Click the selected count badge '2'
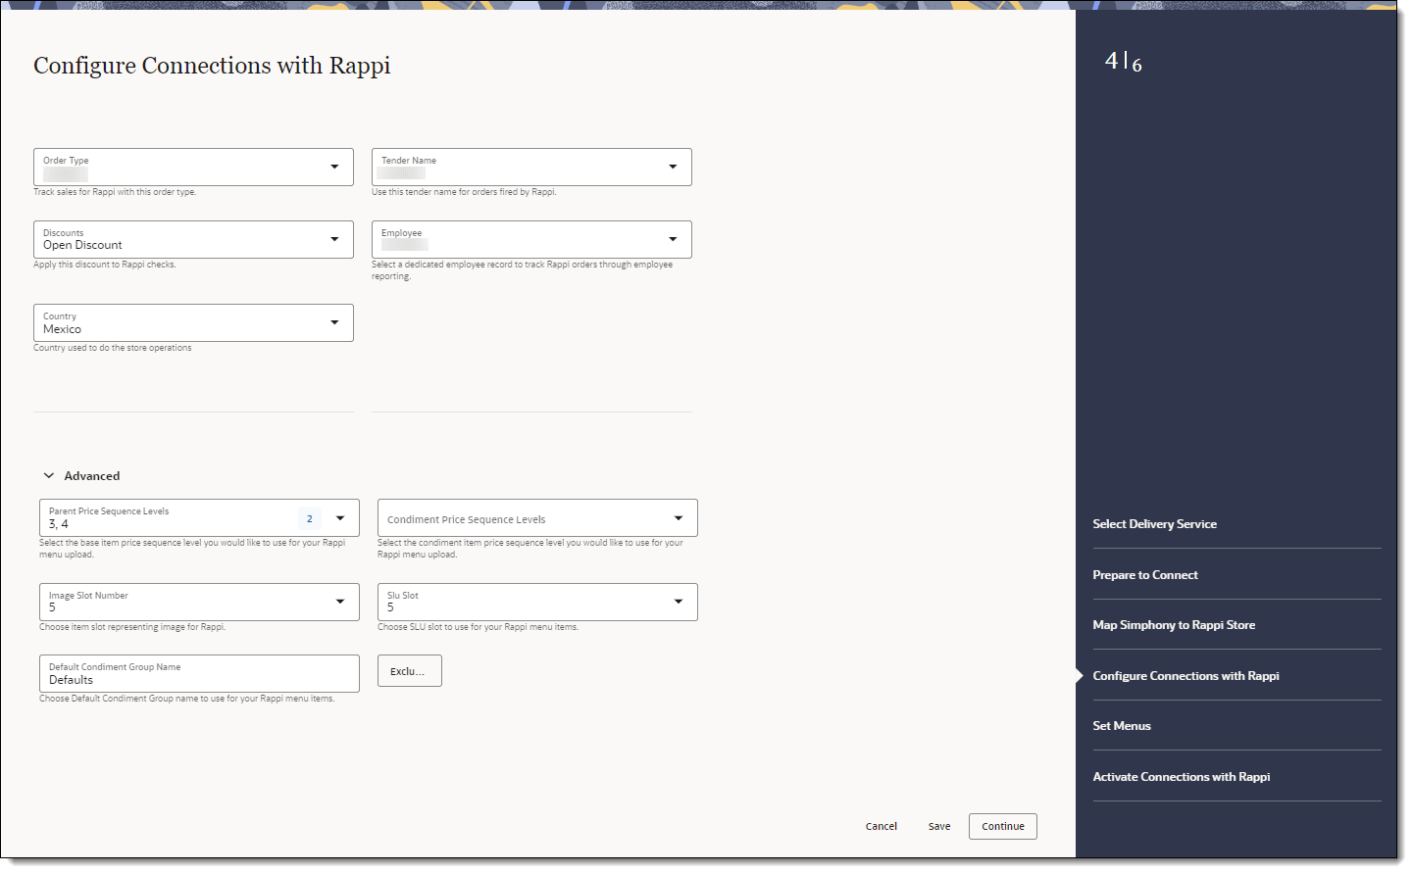 (x=310, y=518)
